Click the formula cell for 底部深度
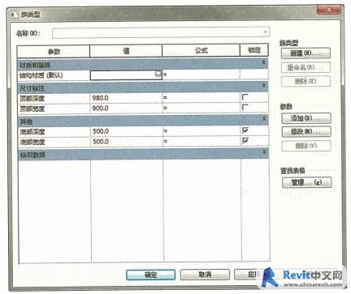The height and width of the screenshot is (294, 351). [201, 131]
